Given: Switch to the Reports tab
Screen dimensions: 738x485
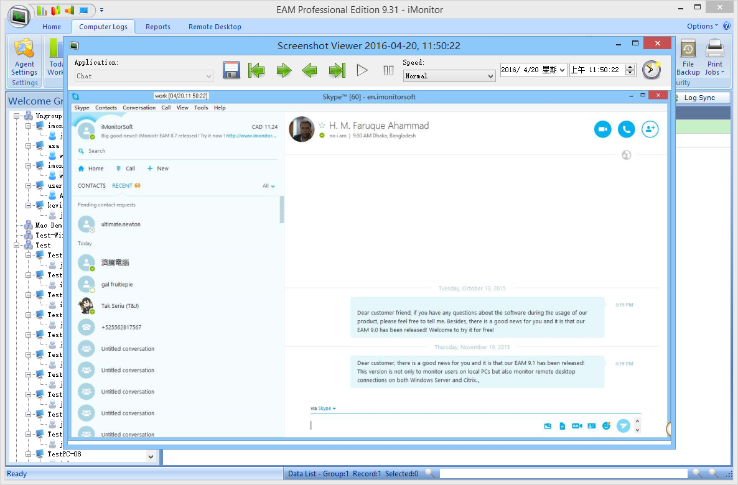Looking at the screenshot, I should click(x=158, y=27).
